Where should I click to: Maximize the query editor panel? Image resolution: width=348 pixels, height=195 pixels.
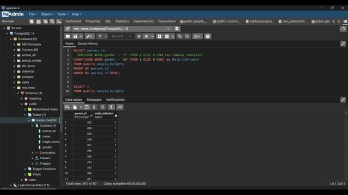(x=343, y=44)
